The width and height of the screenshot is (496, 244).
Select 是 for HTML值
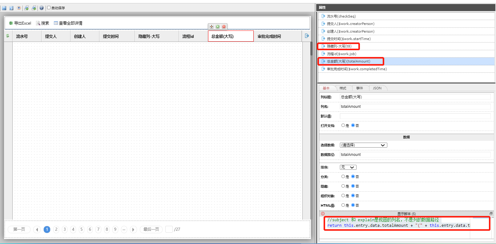coord(343,205)
